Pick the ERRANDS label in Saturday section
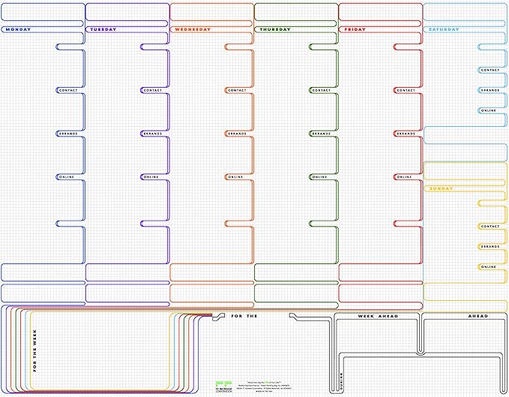 [x=490, y=90]
